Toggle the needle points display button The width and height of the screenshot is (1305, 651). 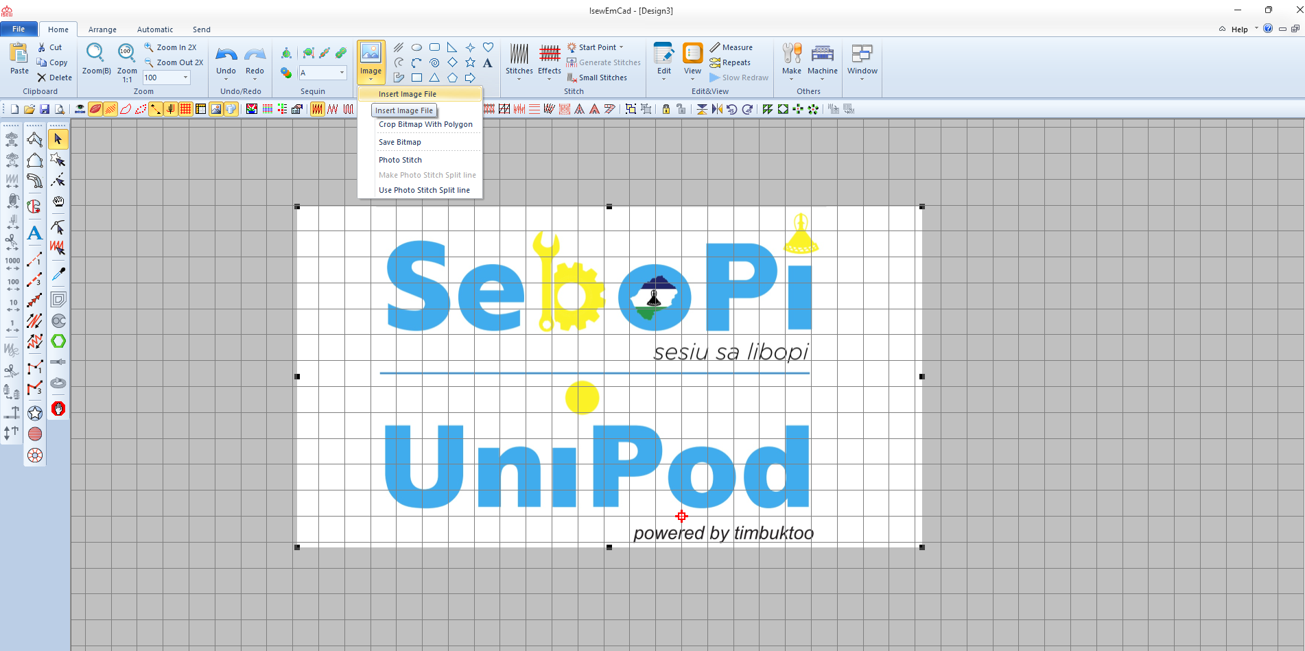click(x=171, y=109)
